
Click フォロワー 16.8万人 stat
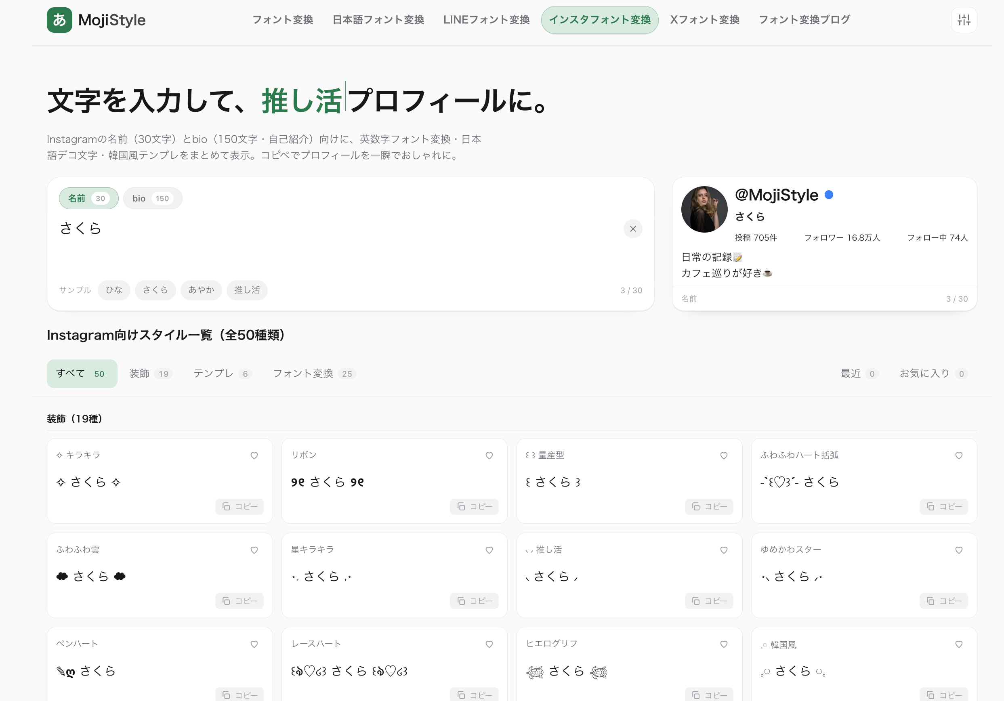tap(842, 237)
